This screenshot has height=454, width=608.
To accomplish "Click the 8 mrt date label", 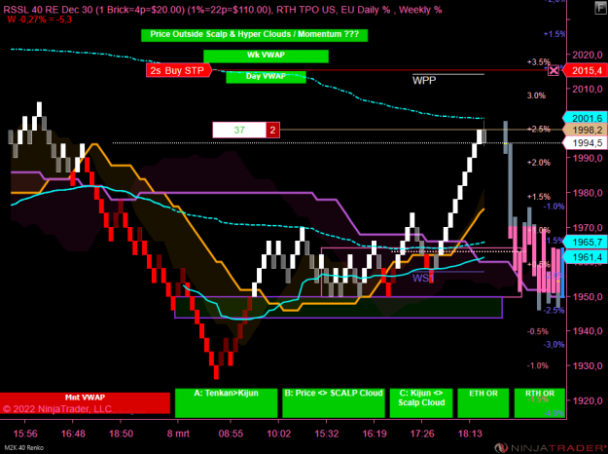I will click(178, 434).
